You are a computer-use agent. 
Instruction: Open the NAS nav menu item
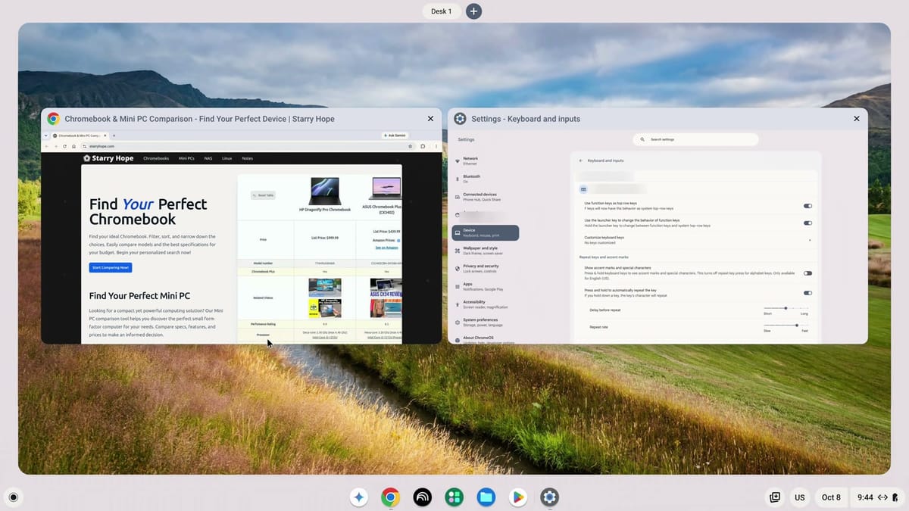click(x=208, y=158)
